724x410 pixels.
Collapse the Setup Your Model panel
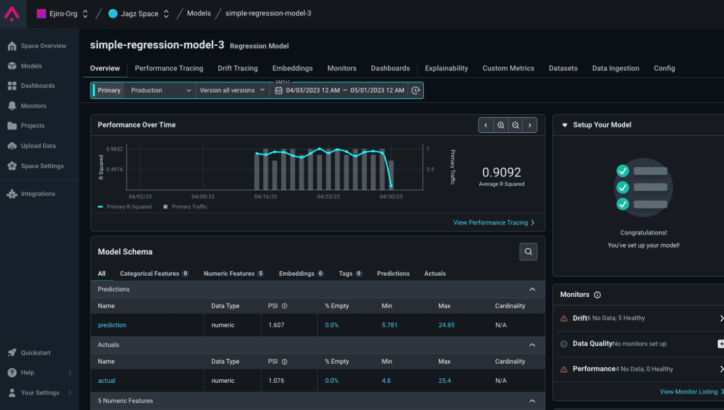pyautogui.click(x=565, y=125)
